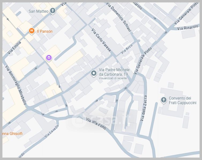Select the Via Arco street label

126,49
